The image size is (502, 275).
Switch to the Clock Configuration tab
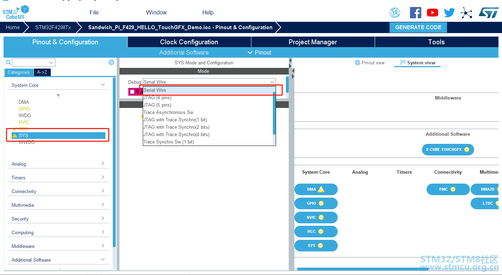coord(189,42)
